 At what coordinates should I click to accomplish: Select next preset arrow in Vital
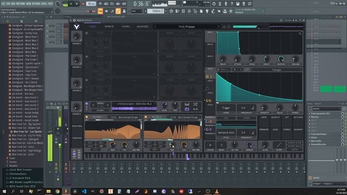coord(219,27)
